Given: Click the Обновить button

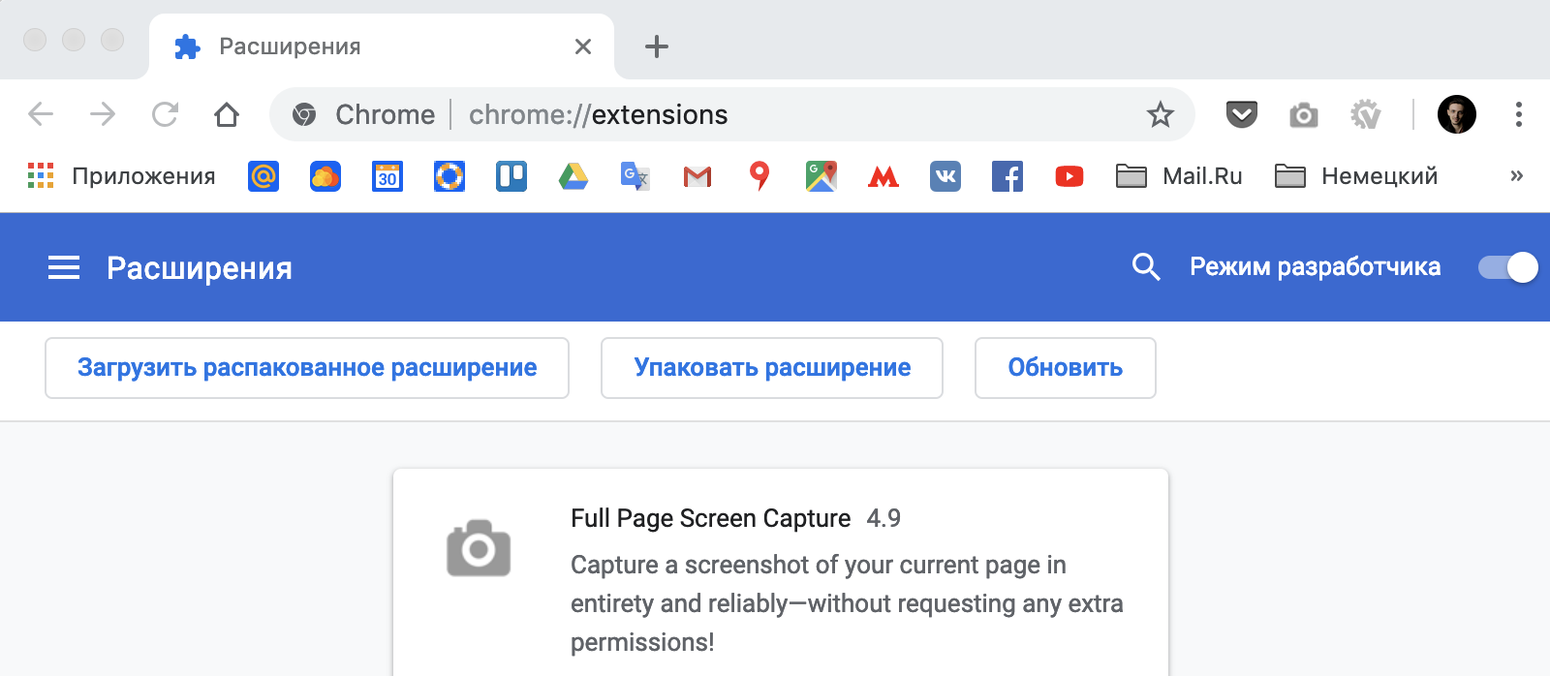Looking at the screenshot, I should [x=1065, y=368].
